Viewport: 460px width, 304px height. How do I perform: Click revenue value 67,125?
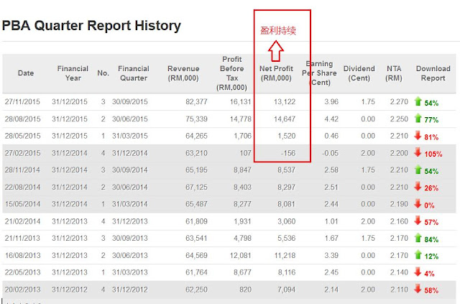pos(196,187)
